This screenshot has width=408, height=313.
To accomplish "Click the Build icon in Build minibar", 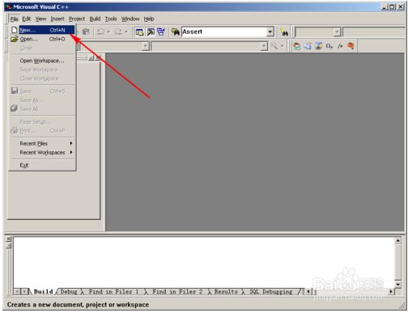I will (308, 46).
